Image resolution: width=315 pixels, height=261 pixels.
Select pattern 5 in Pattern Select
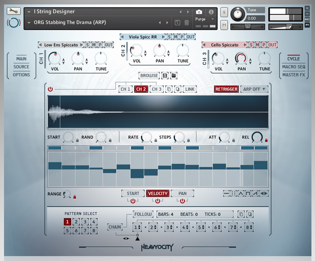pyautogui.click(x=67, y=230)
